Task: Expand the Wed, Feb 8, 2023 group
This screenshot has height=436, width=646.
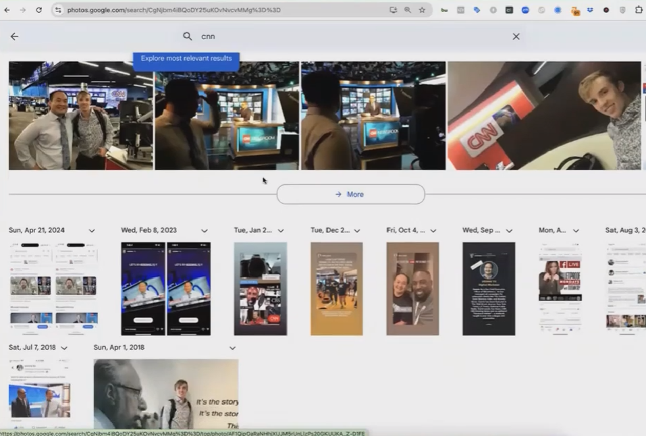Action: pyautogui.click(x=205, y=231)
